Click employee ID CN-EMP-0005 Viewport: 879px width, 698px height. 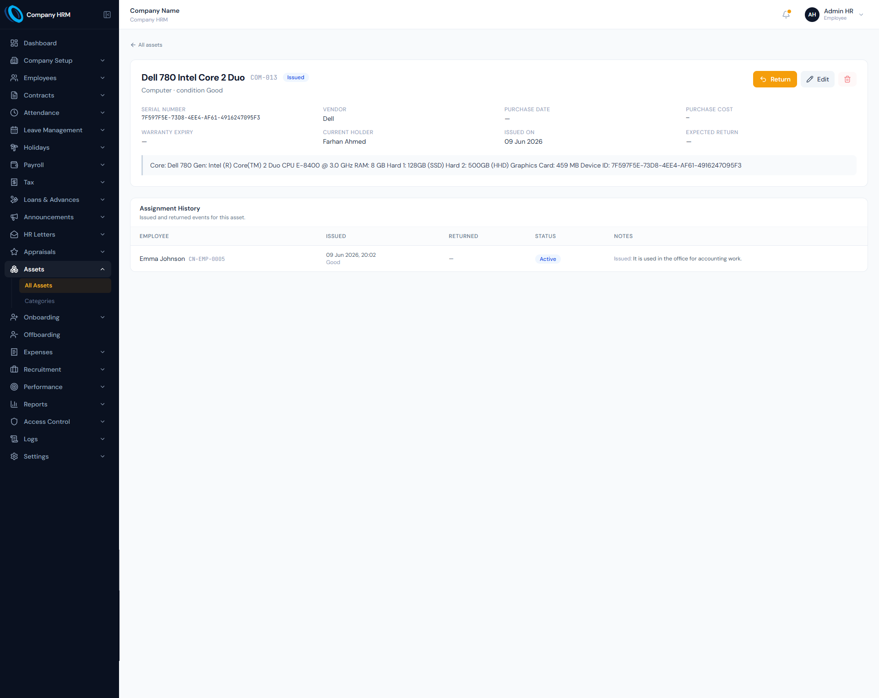click(206, 259)
